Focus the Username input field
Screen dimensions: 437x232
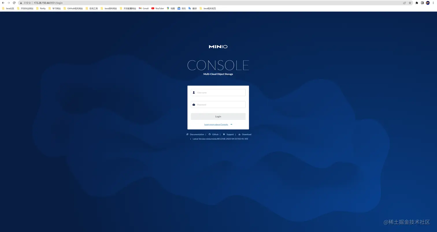pyautogui.click(x=218, y=93)
